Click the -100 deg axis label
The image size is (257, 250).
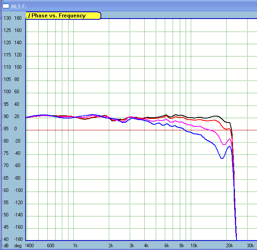19,190
